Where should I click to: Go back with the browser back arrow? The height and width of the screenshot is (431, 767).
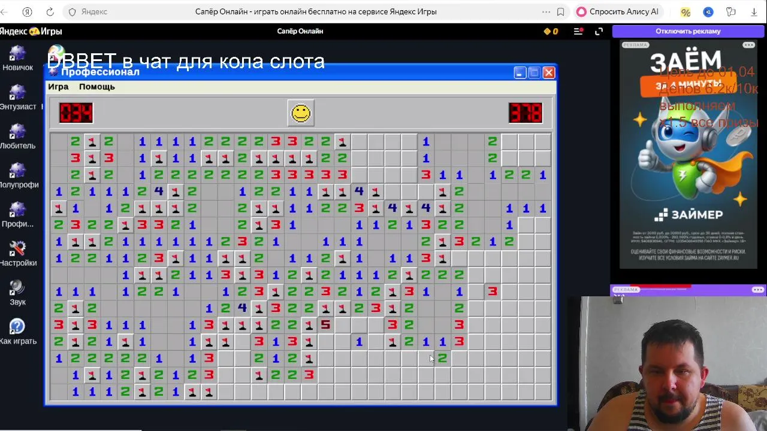click(x=5, y=12)
